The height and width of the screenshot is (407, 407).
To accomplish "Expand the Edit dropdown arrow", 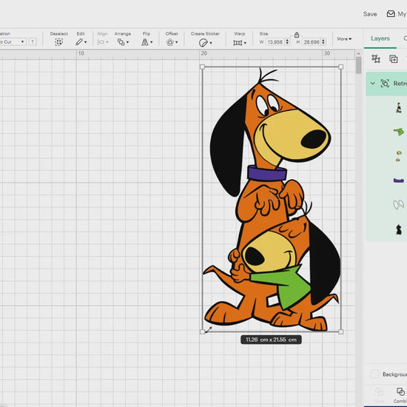I will 86,42.
